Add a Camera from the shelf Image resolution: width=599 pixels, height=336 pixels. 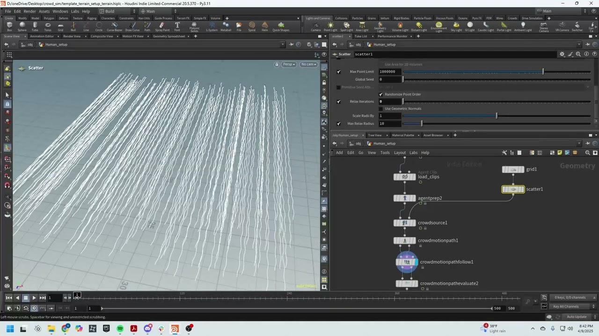click(x=316, y=27)
